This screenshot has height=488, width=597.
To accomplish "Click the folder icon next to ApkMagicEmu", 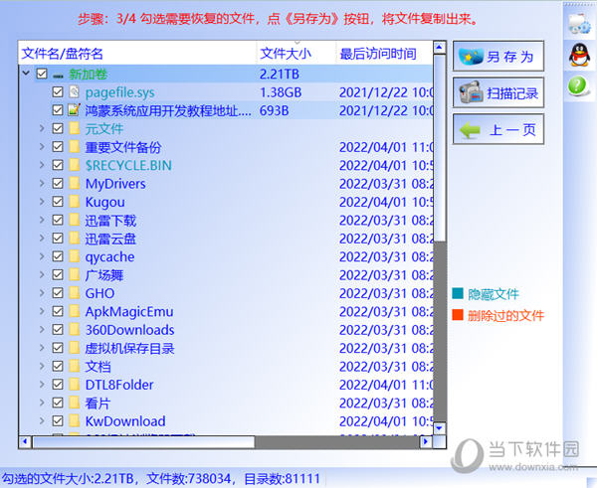I will [x=74, y=311].
